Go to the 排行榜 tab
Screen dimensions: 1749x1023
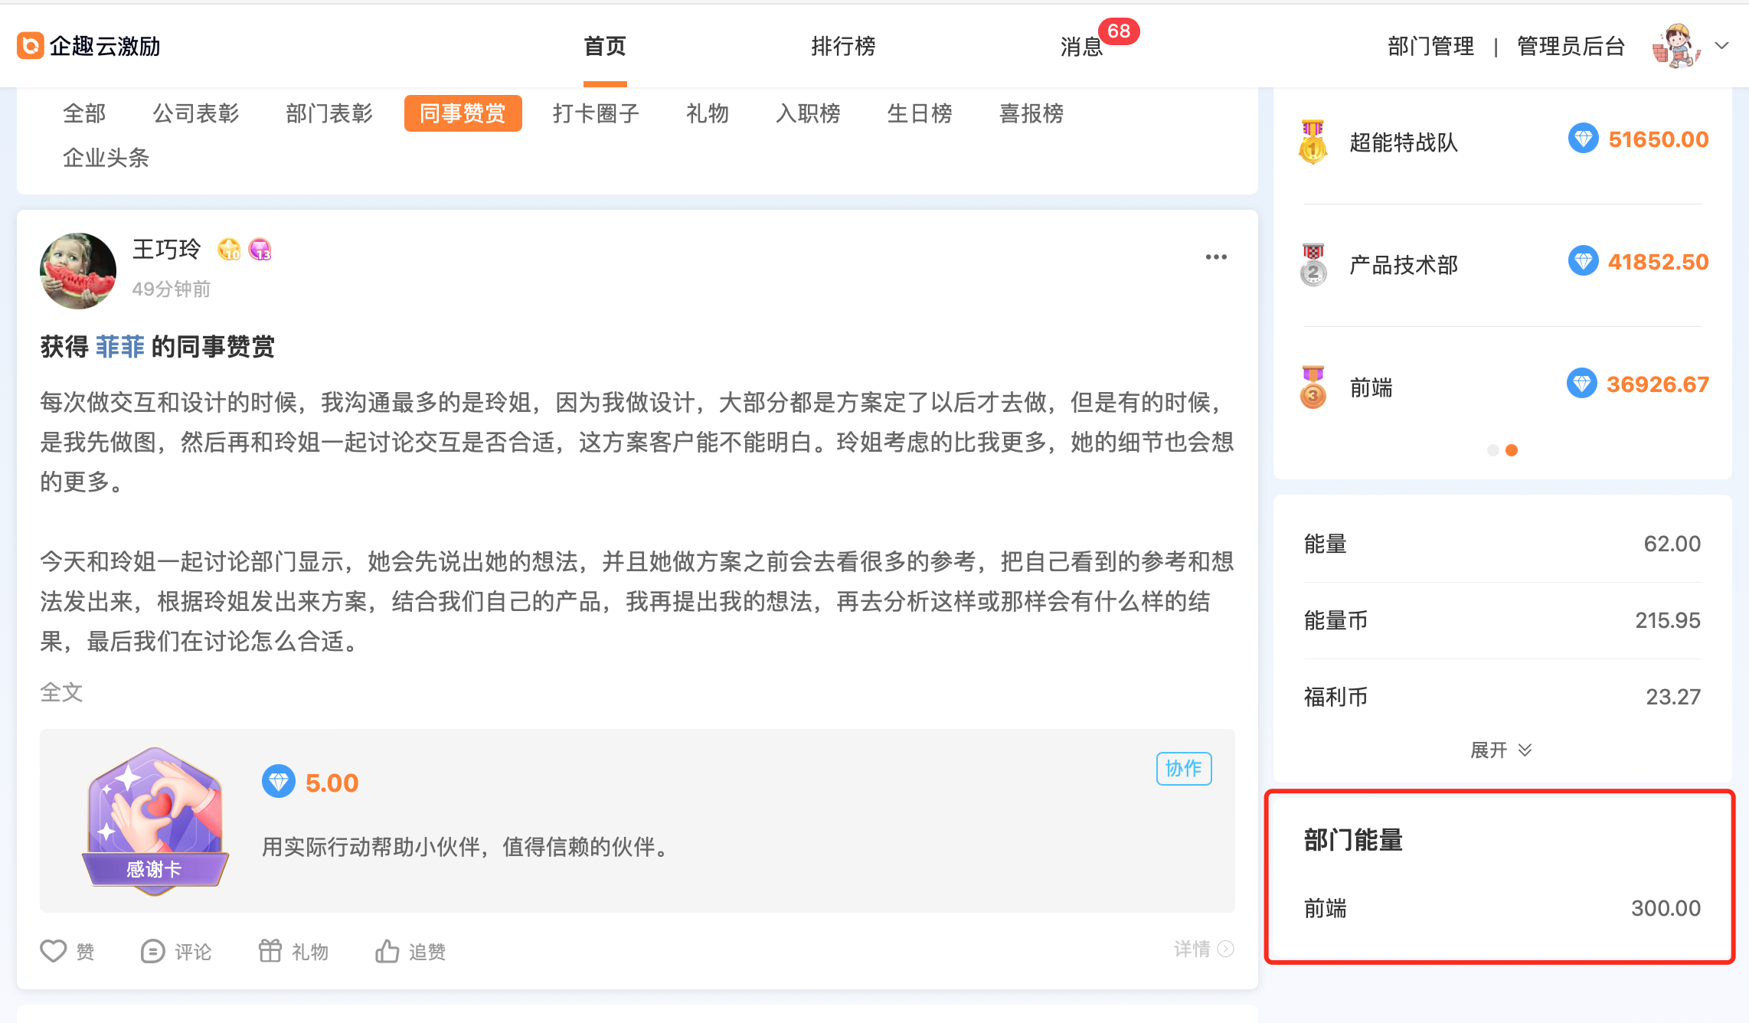pyautogui.click(x=843, y=46)
